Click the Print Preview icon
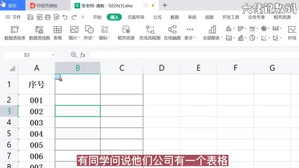 (57, 17)
